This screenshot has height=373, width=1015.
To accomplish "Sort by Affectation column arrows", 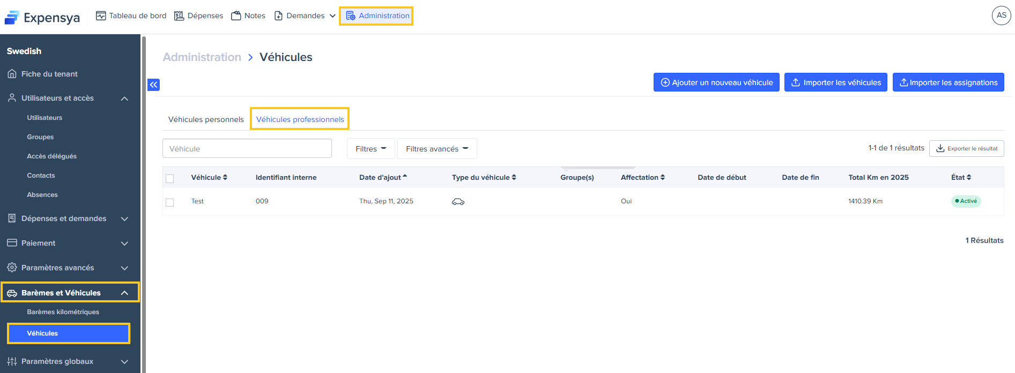I will (663, 178).
